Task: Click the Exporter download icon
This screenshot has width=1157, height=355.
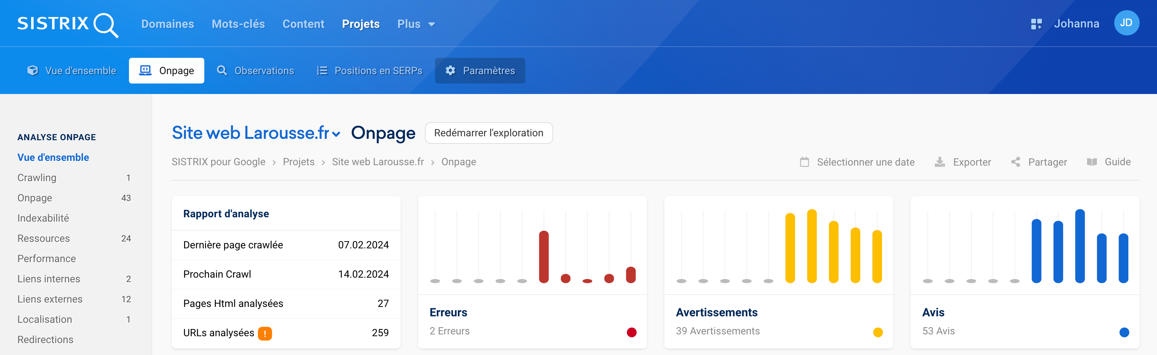Action: pyautogui.click(x=940, y=162)
